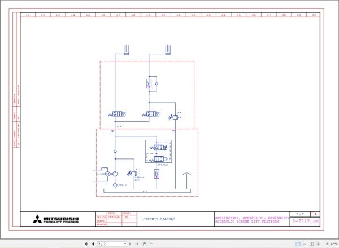This screenshot has height=248, width=339.
Task: Select two-page facing view layout
Action: coord(311,244)
